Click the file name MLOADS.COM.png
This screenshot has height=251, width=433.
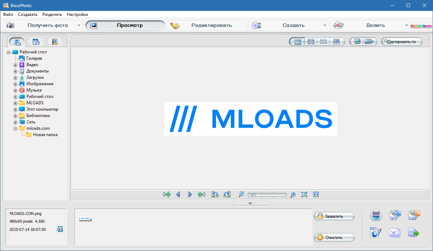[25, 214]
